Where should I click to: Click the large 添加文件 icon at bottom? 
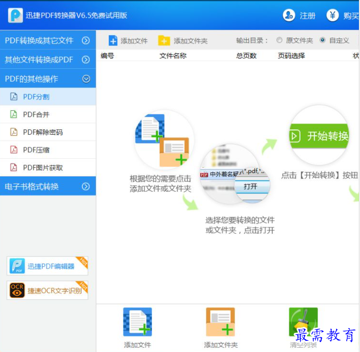[137, 322]
